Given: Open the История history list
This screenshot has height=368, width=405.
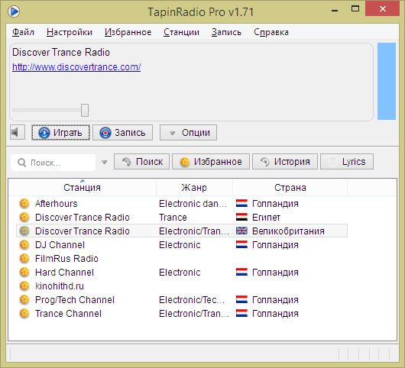Looking at the screenshot, I should (285, 162).
